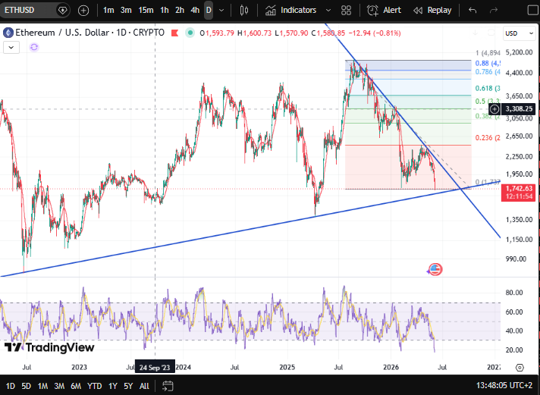The image size is (540, 395).
Task: Click the RSI 80.00 scale label
Action: [x=514, y=293]
